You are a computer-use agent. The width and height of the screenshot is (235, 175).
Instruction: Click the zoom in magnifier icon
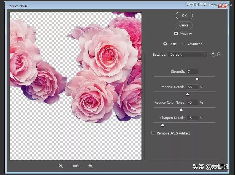click(90, 166)
